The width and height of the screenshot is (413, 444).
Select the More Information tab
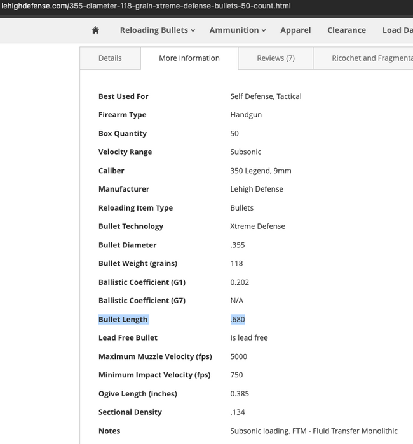point(189,58)
